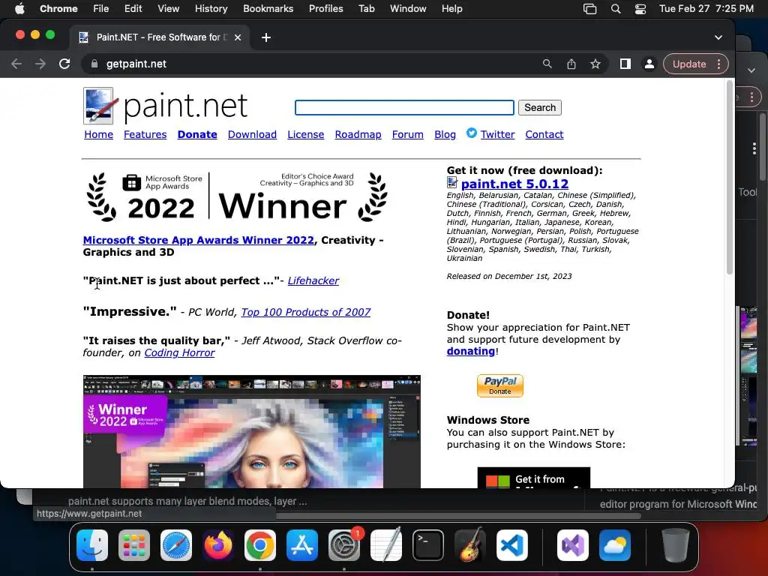768x576 pixels.
Task: Click the Home navigation link
Action: tap(98, 134)
